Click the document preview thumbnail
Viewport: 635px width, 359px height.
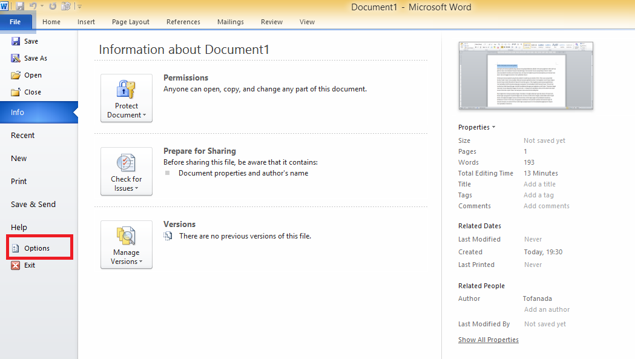526,76
